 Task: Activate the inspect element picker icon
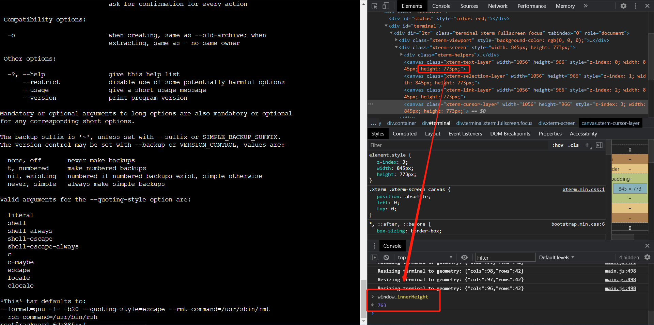pos(374,6)
